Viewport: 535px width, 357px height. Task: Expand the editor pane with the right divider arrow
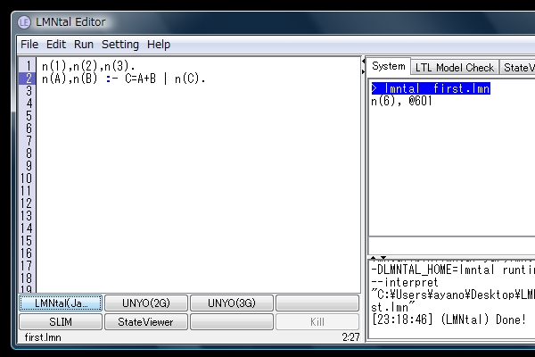click(363, 70)
